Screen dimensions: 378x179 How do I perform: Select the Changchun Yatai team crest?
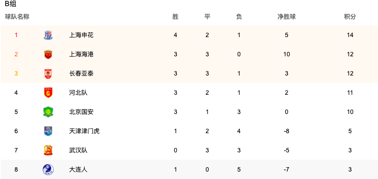48,74
